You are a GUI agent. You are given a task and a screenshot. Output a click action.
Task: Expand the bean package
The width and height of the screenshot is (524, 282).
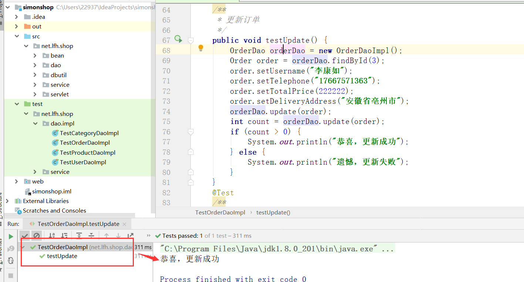click(35, 55)
